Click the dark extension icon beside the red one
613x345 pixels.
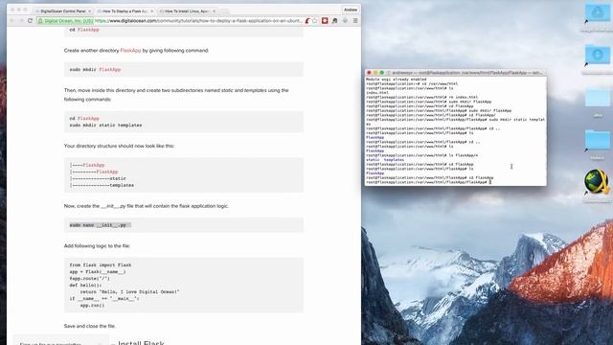(x=335, y=21)
